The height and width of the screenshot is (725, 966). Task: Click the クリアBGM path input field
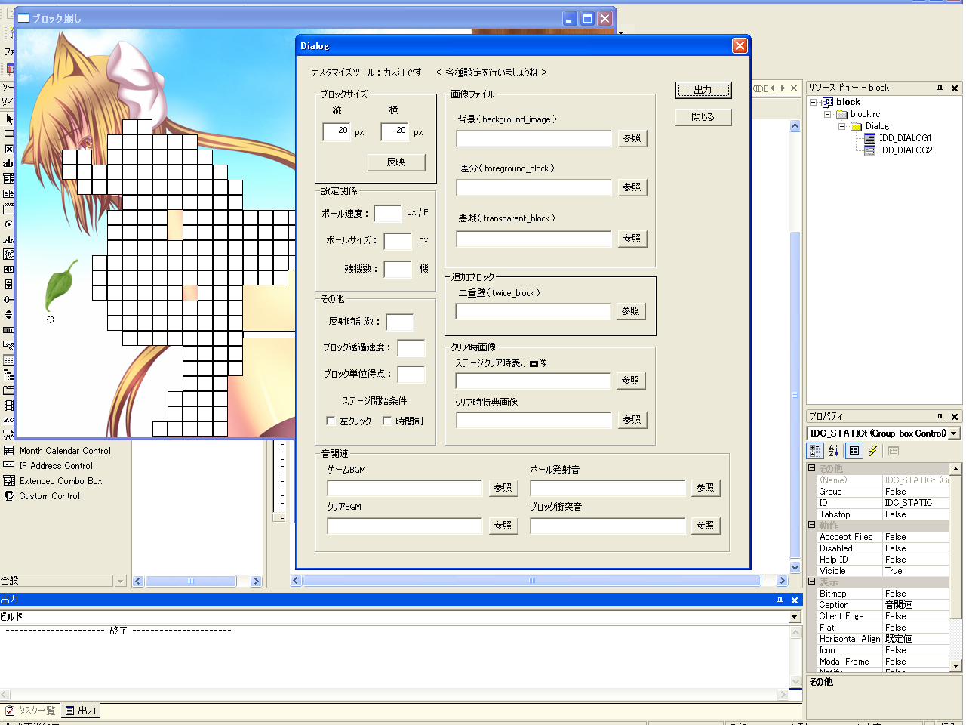[x=405, y=526]
